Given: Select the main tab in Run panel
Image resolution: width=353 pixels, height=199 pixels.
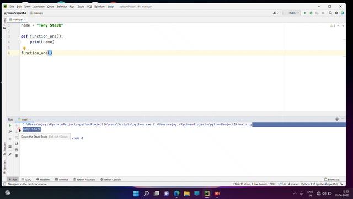Looking at the screenshot, I should [25, 119].
